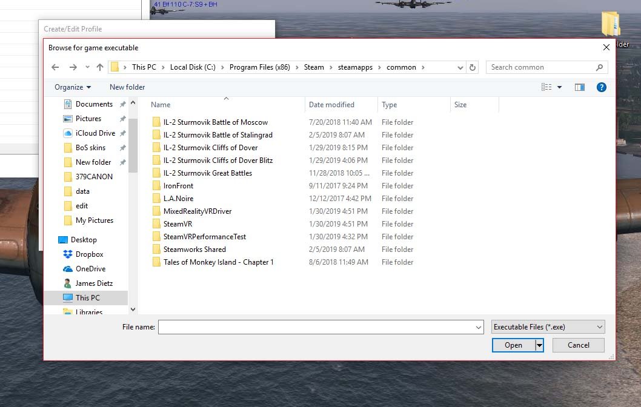Click the Open button
The height and width of the screenshot is (407, 641).
pyautogui.click(x=513, y=345)
